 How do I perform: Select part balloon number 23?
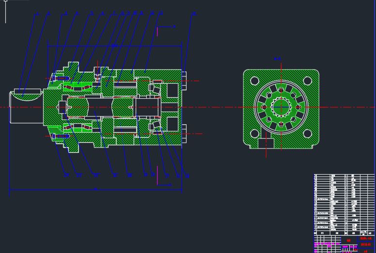(x=79, y=176)
